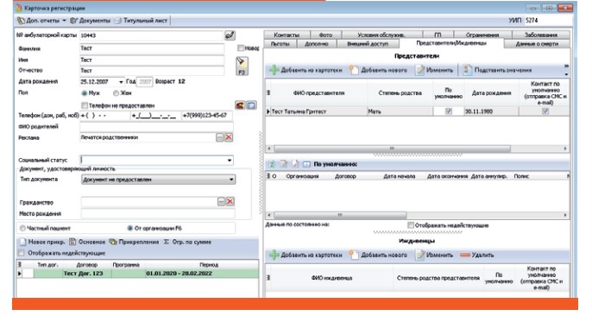Click the blue window icon beside По умолчанию label

pyautogui.click(x=306, y=164)
